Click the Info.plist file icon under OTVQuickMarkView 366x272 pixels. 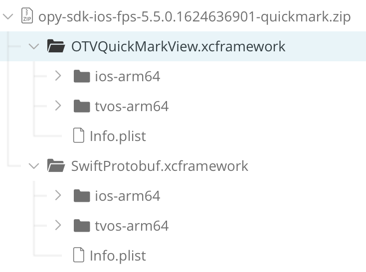(x=79, y=136)
